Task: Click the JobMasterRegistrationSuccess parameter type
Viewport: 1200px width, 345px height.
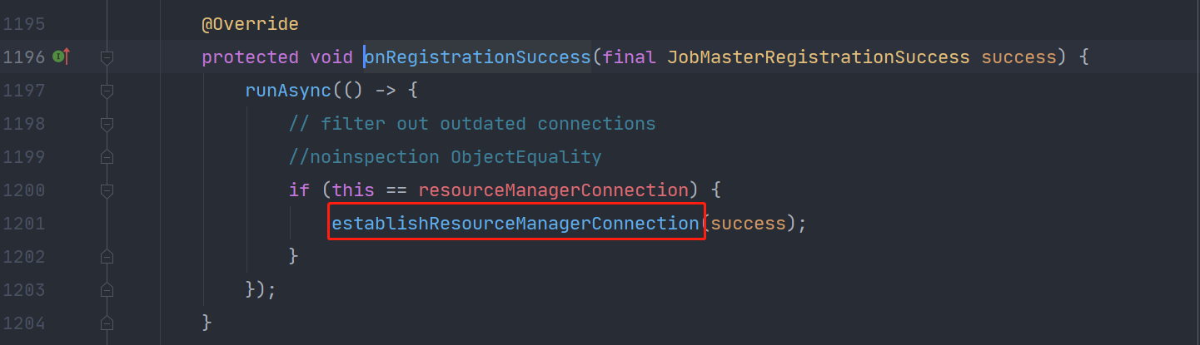Action: tap(819, 57)
